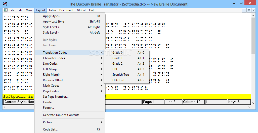Choose Style Level + entry
Image resolution: width=258 pixels, height=133 pixels.
70,27
